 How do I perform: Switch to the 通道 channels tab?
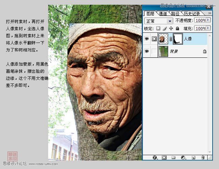[163, 14]
